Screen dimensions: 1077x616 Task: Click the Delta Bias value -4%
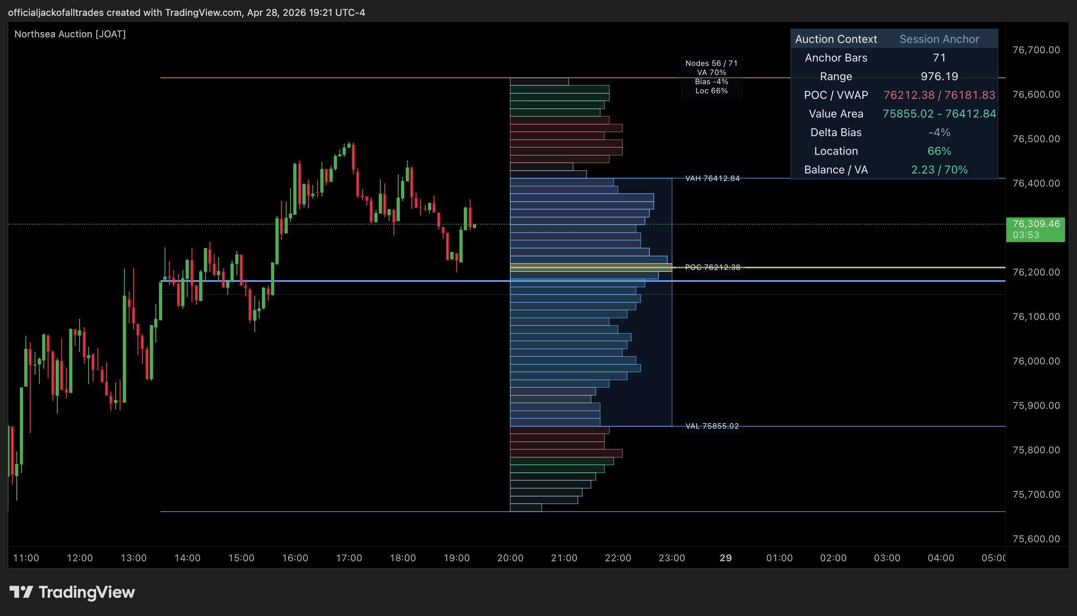(939, 132)
